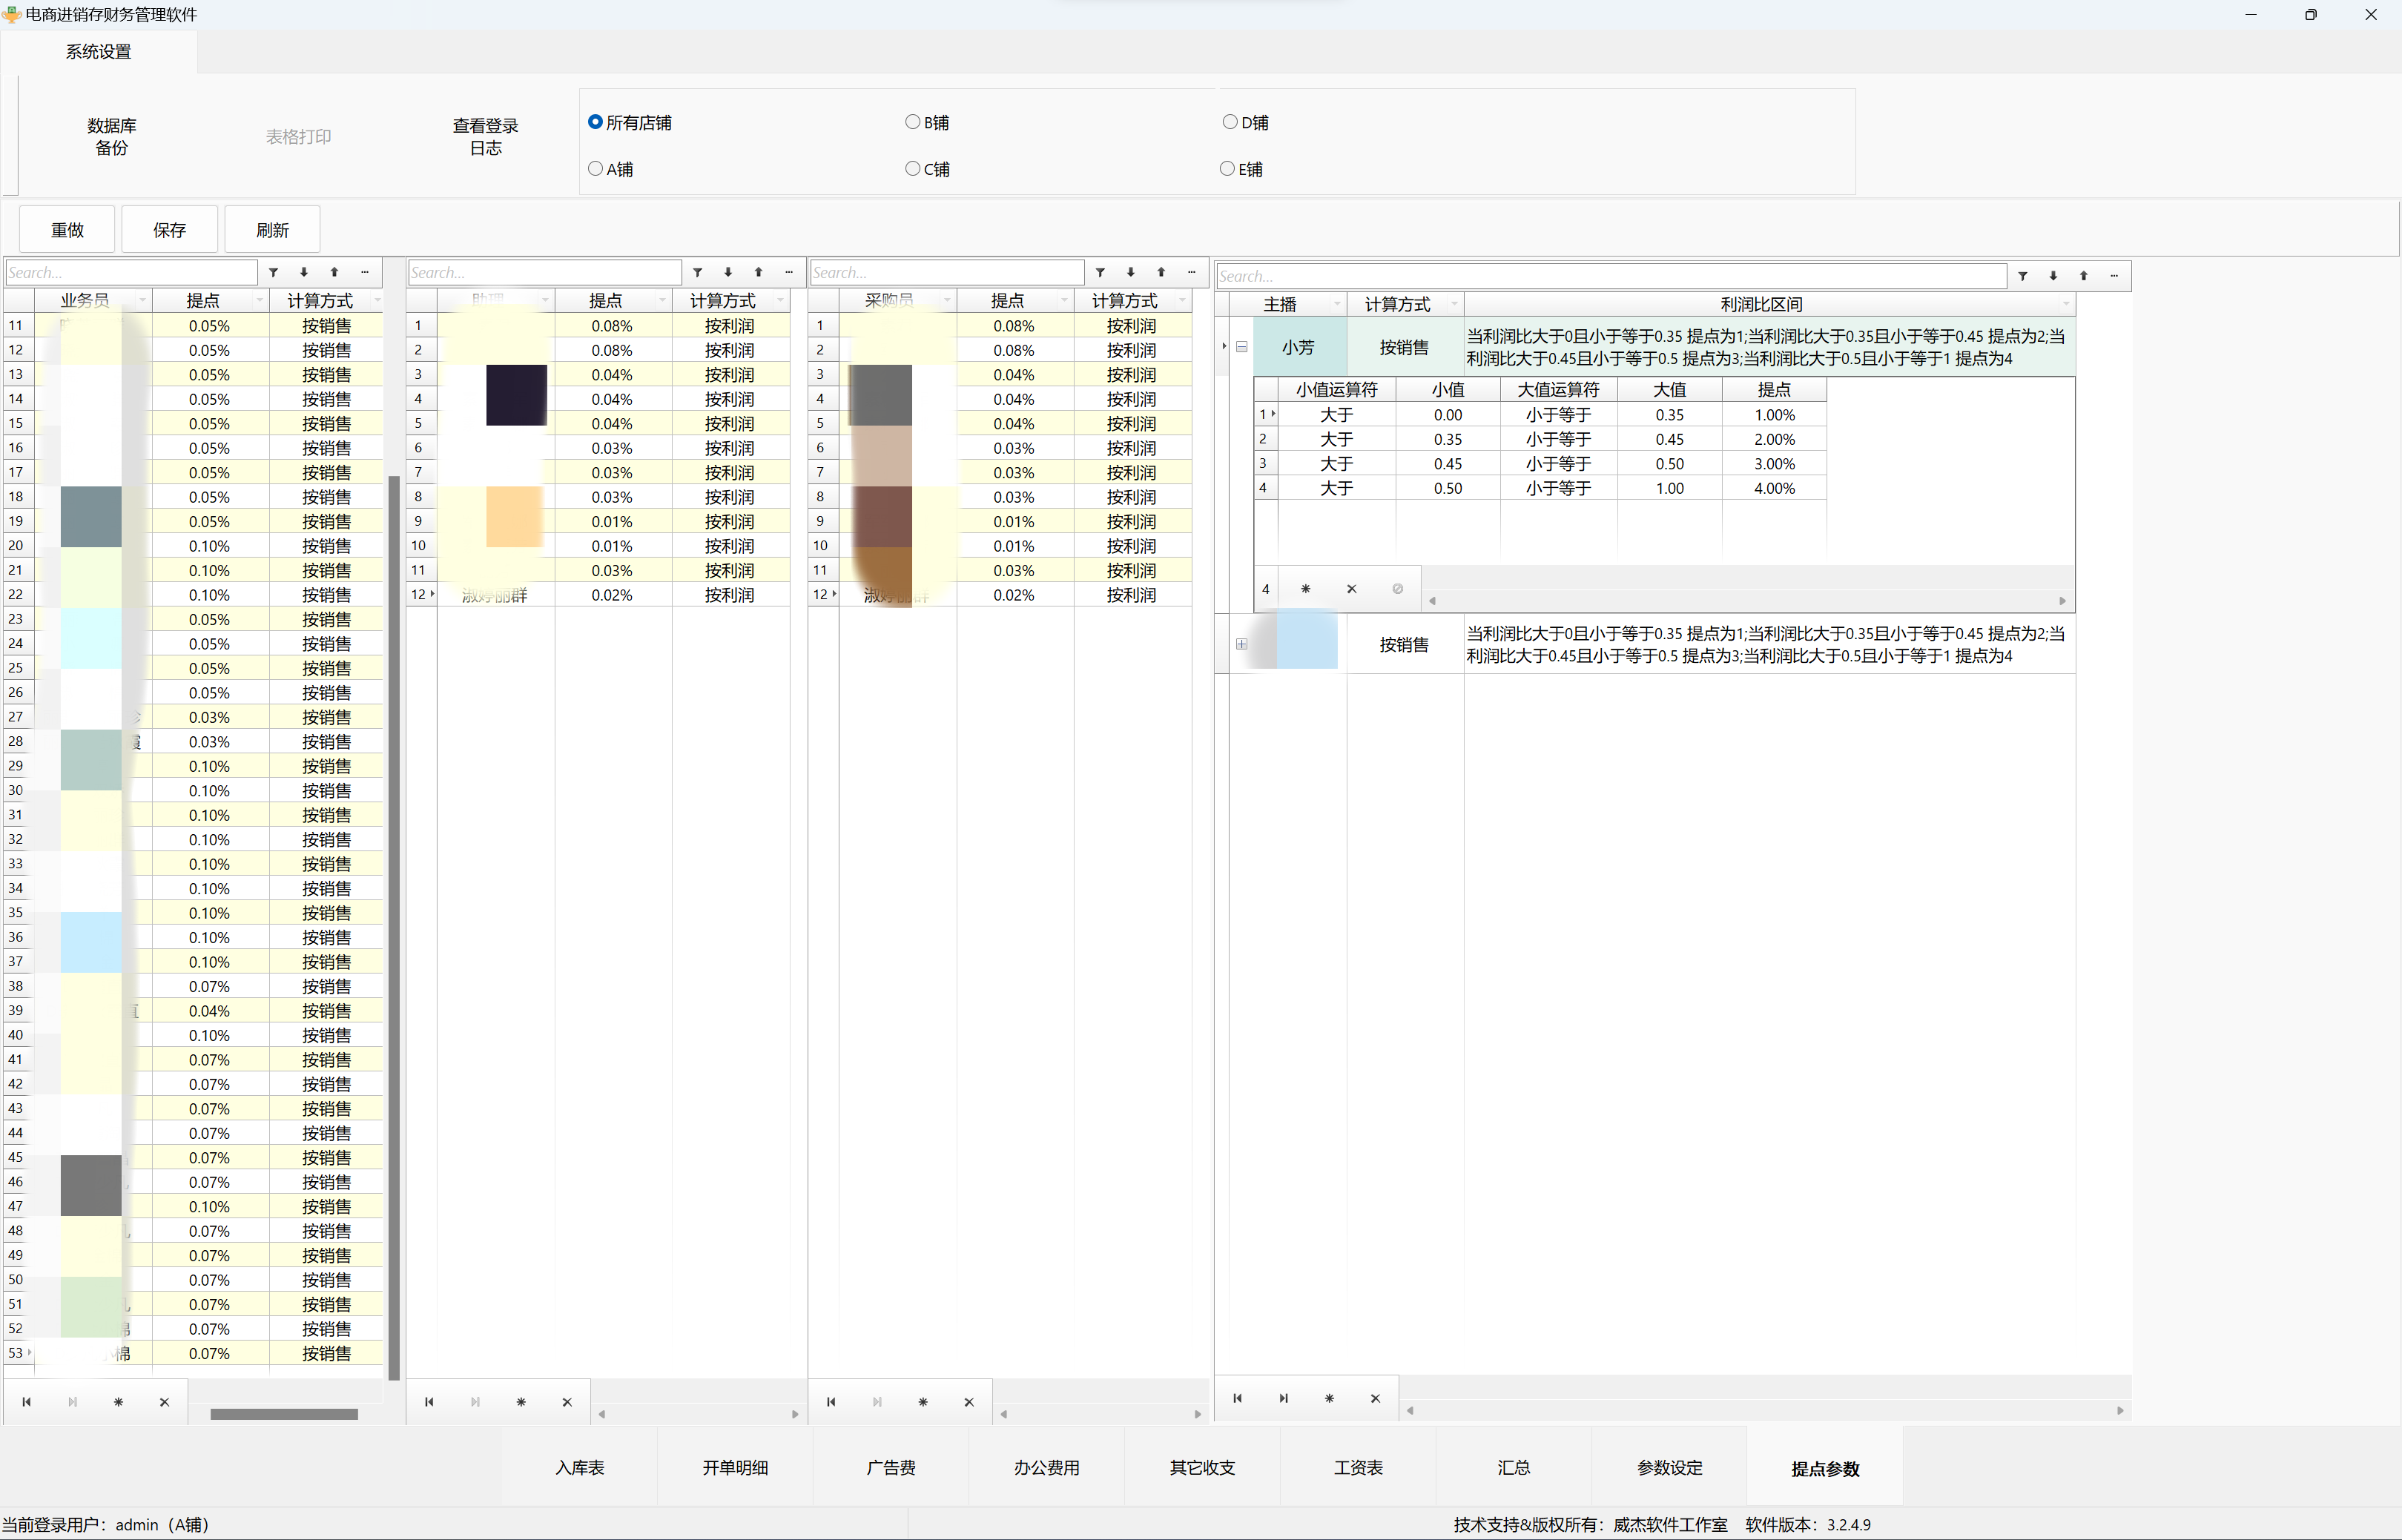Click the 业务员 grid horizontal scrollbar thumb
2402x1540 pixels.
[x=284, y=1414]
